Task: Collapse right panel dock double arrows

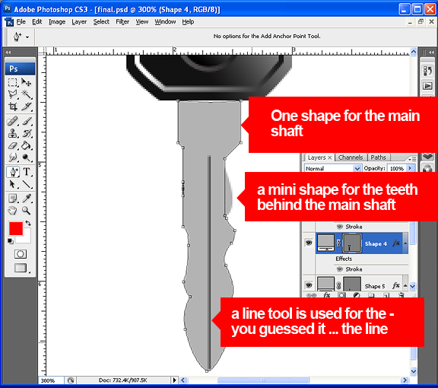Action: point(431,52)
